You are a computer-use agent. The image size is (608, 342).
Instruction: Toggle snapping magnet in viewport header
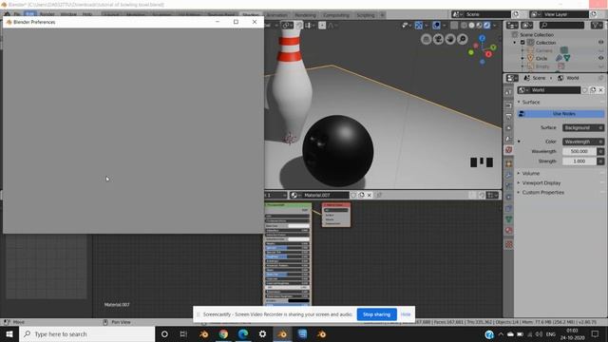tap(299, 26)
